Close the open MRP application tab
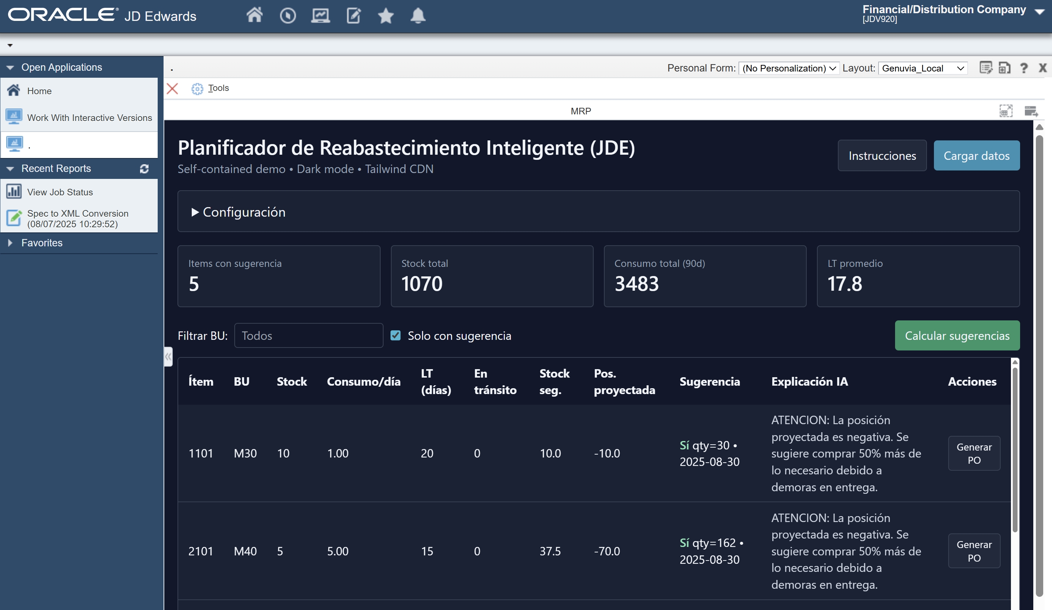Screen dimensions: 1052x610 pyautogui.click(x=172, y=88)
